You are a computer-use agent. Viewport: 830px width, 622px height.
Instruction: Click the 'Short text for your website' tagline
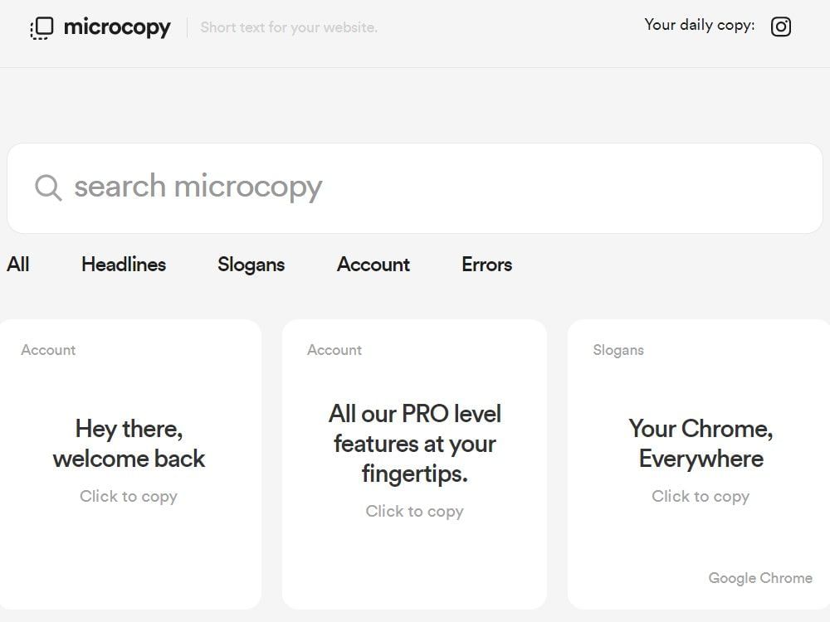point(288,27)
